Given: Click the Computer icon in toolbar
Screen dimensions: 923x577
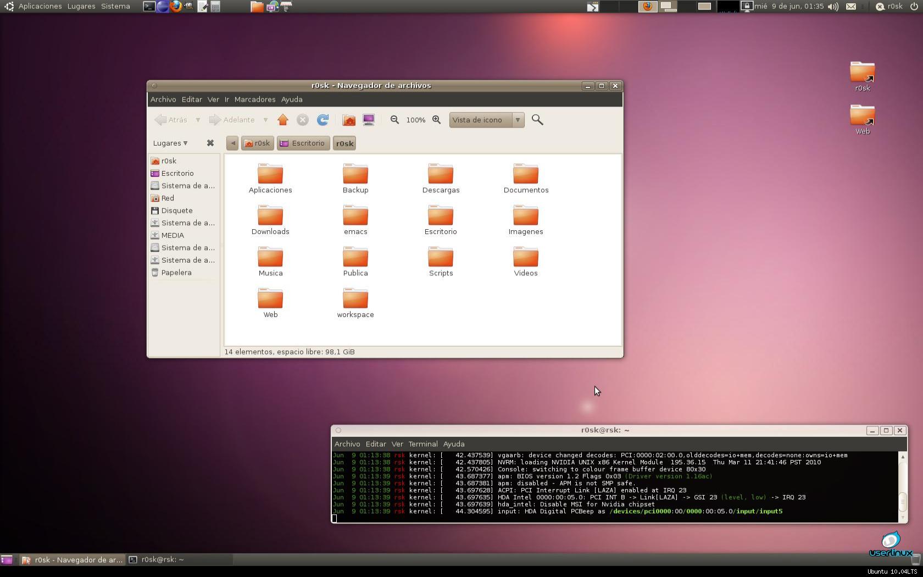Looking at the screenshot, I should pos(369,120).
